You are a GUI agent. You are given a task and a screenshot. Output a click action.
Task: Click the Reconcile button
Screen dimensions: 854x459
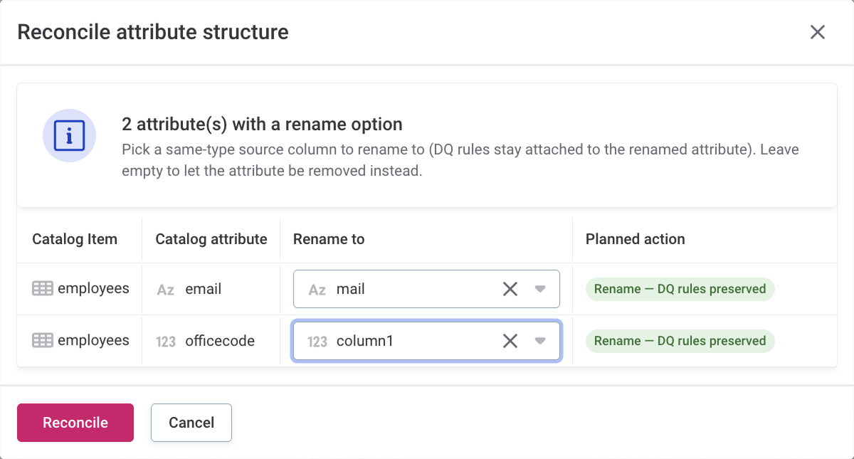click(75, 423)
